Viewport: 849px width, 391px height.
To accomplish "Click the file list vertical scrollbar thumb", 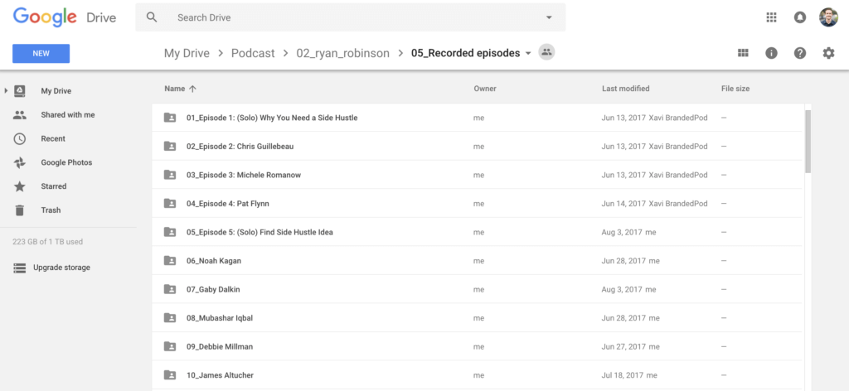I will 808,141.
